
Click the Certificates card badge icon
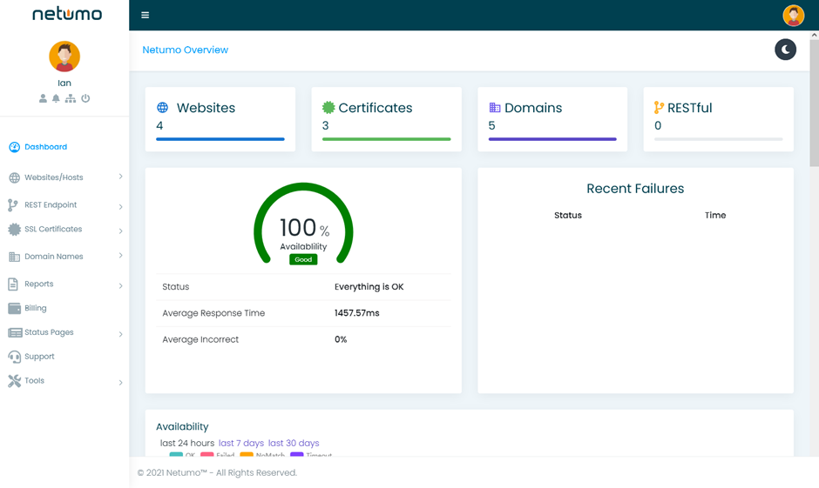click(x=328, y=107)
